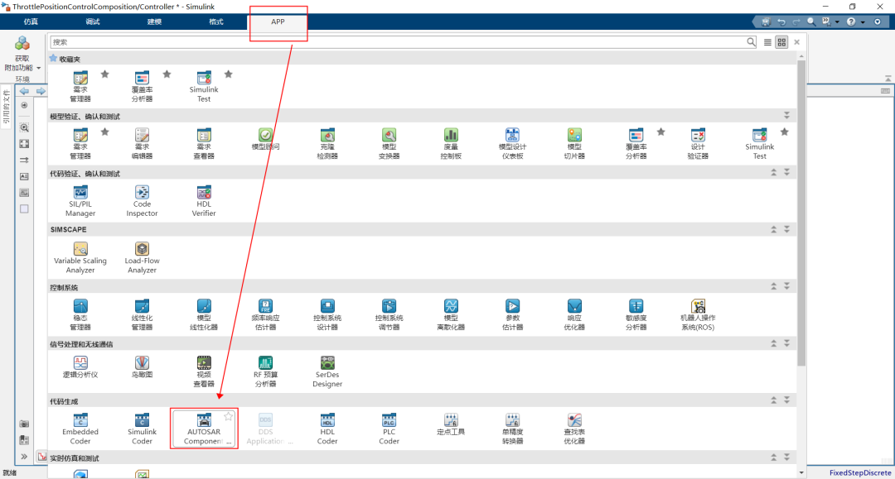895x479 pixels.
Task: Switch to the 仿真 tab
Action: [x=31, y=22]
